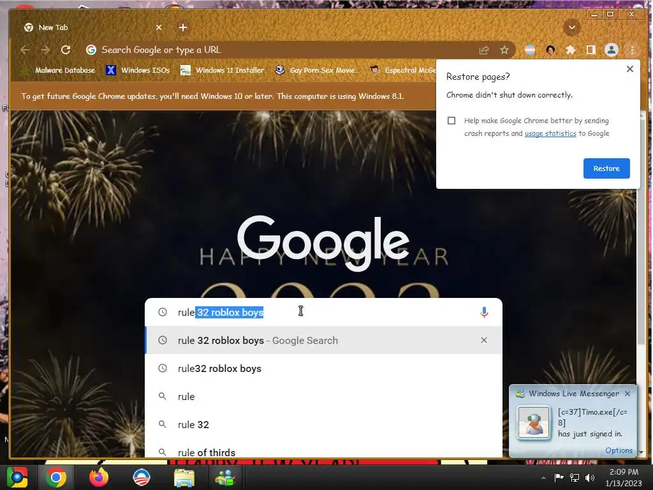Image resolution: width=653 pixels, height=490 pixels.
Task: Show hidden system tray icons
Action: [x=543, y=478]
